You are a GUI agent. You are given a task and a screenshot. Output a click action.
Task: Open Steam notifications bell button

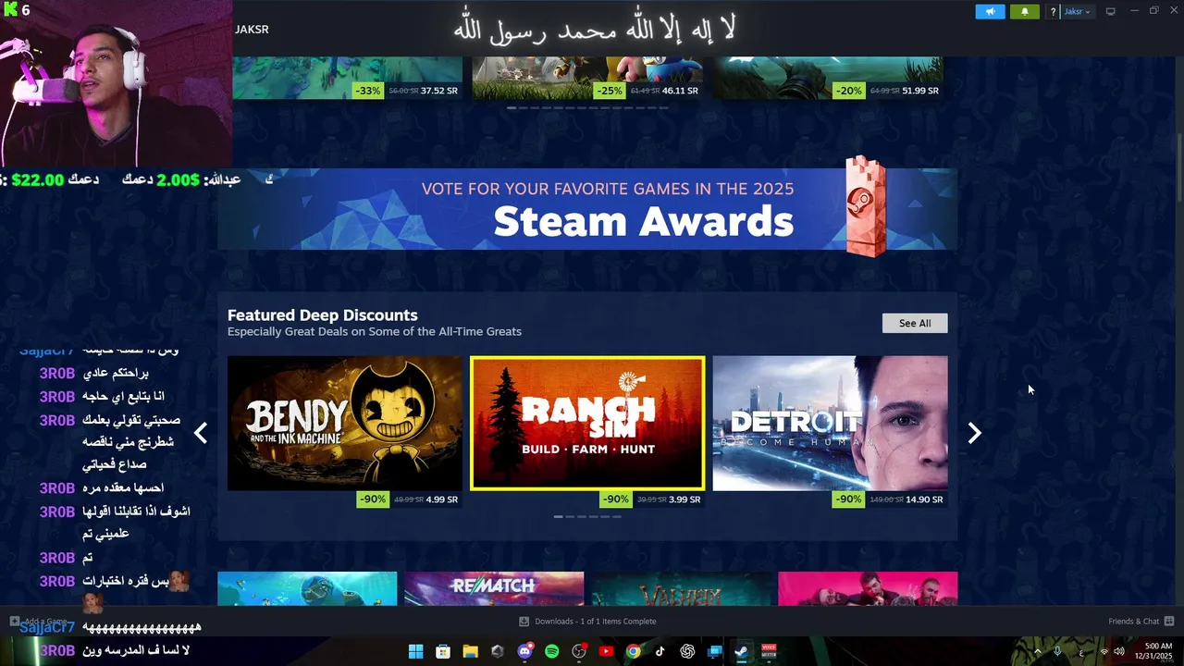1024,12
